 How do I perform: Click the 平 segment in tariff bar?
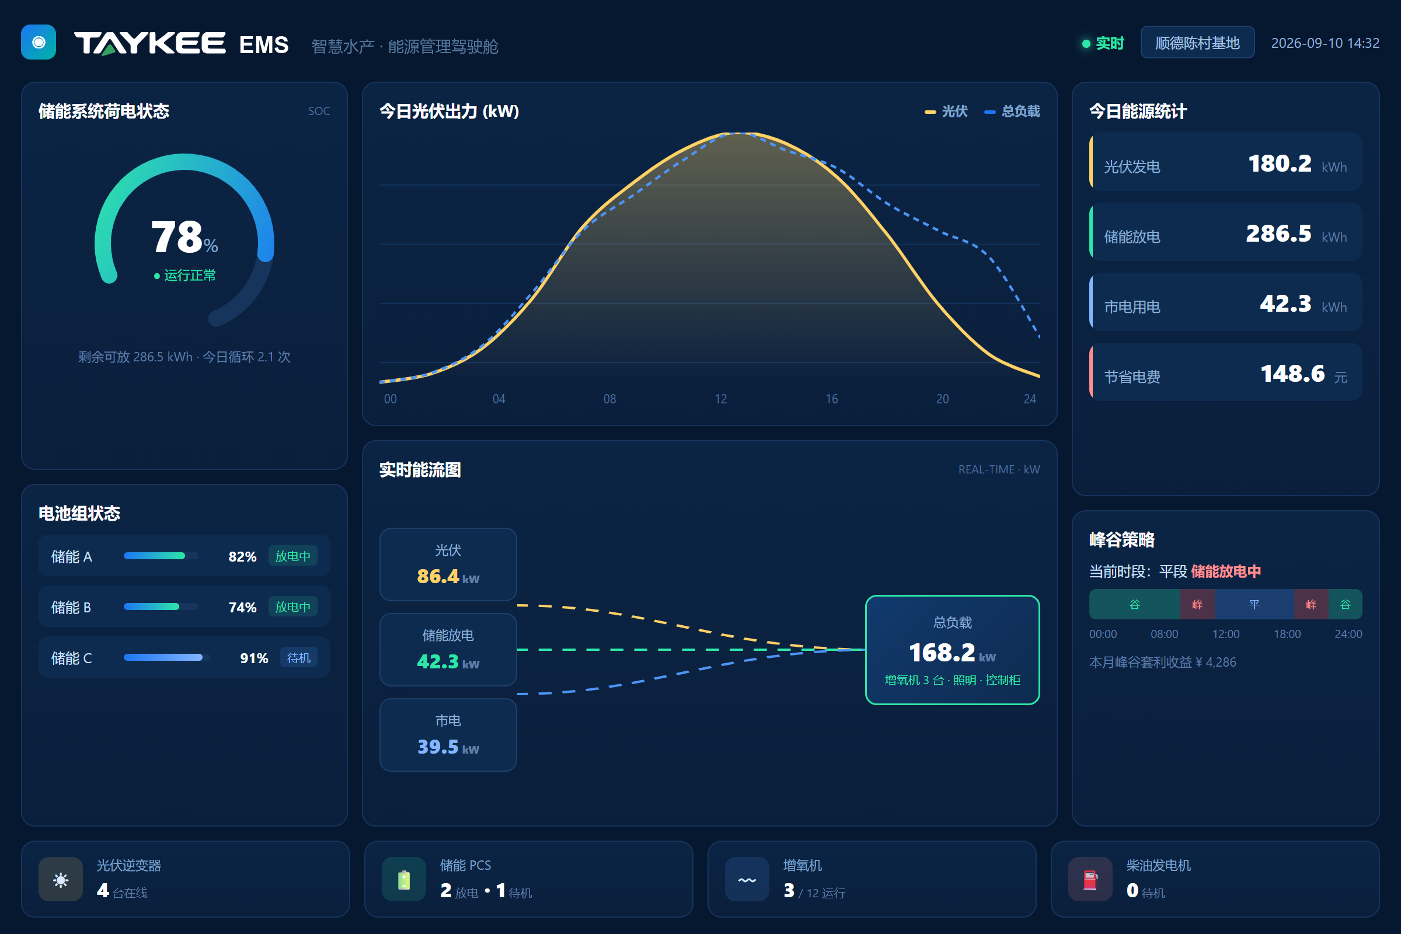(x=1254, y=605)
